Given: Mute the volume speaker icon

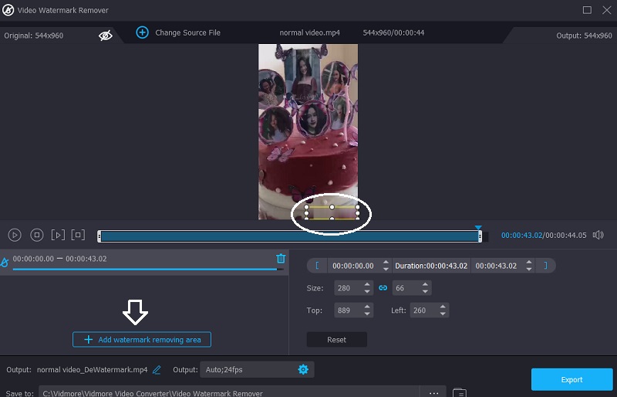Looking at the screenshot, I should (x=598, y=235).
